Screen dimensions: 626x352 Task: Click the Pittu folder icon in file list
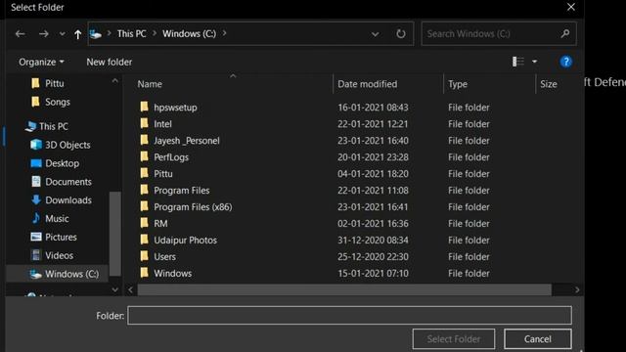[x=144, y=173]
